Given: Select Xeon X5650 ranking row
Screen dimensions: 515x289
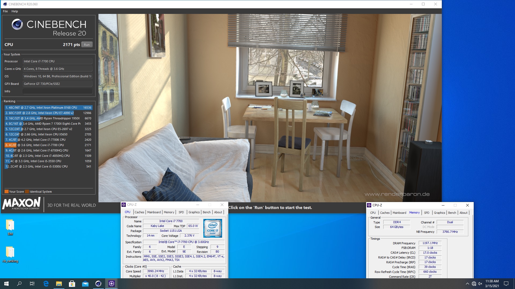Looking at the screenshot, I should tap(48, 134).
